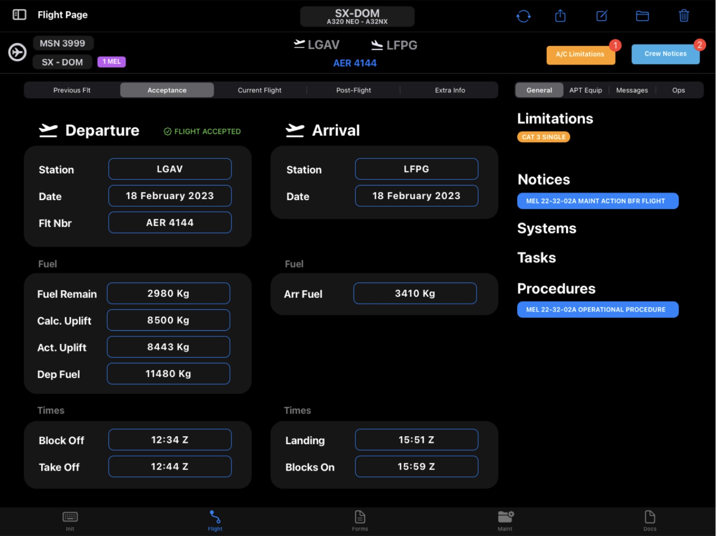
Task: Open MEL 22-32-02A operational procedure
Action: [x=598, y=310]
